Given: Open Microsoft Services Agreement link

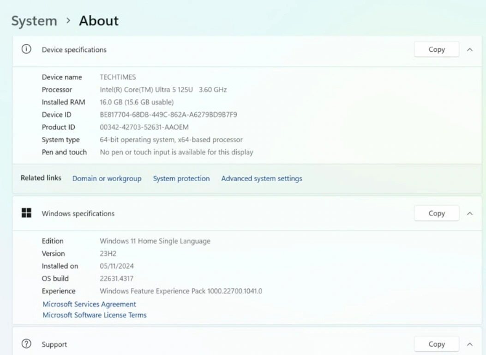Looking at the screenshot, I should pyautogui.click(x=89, y=304).
